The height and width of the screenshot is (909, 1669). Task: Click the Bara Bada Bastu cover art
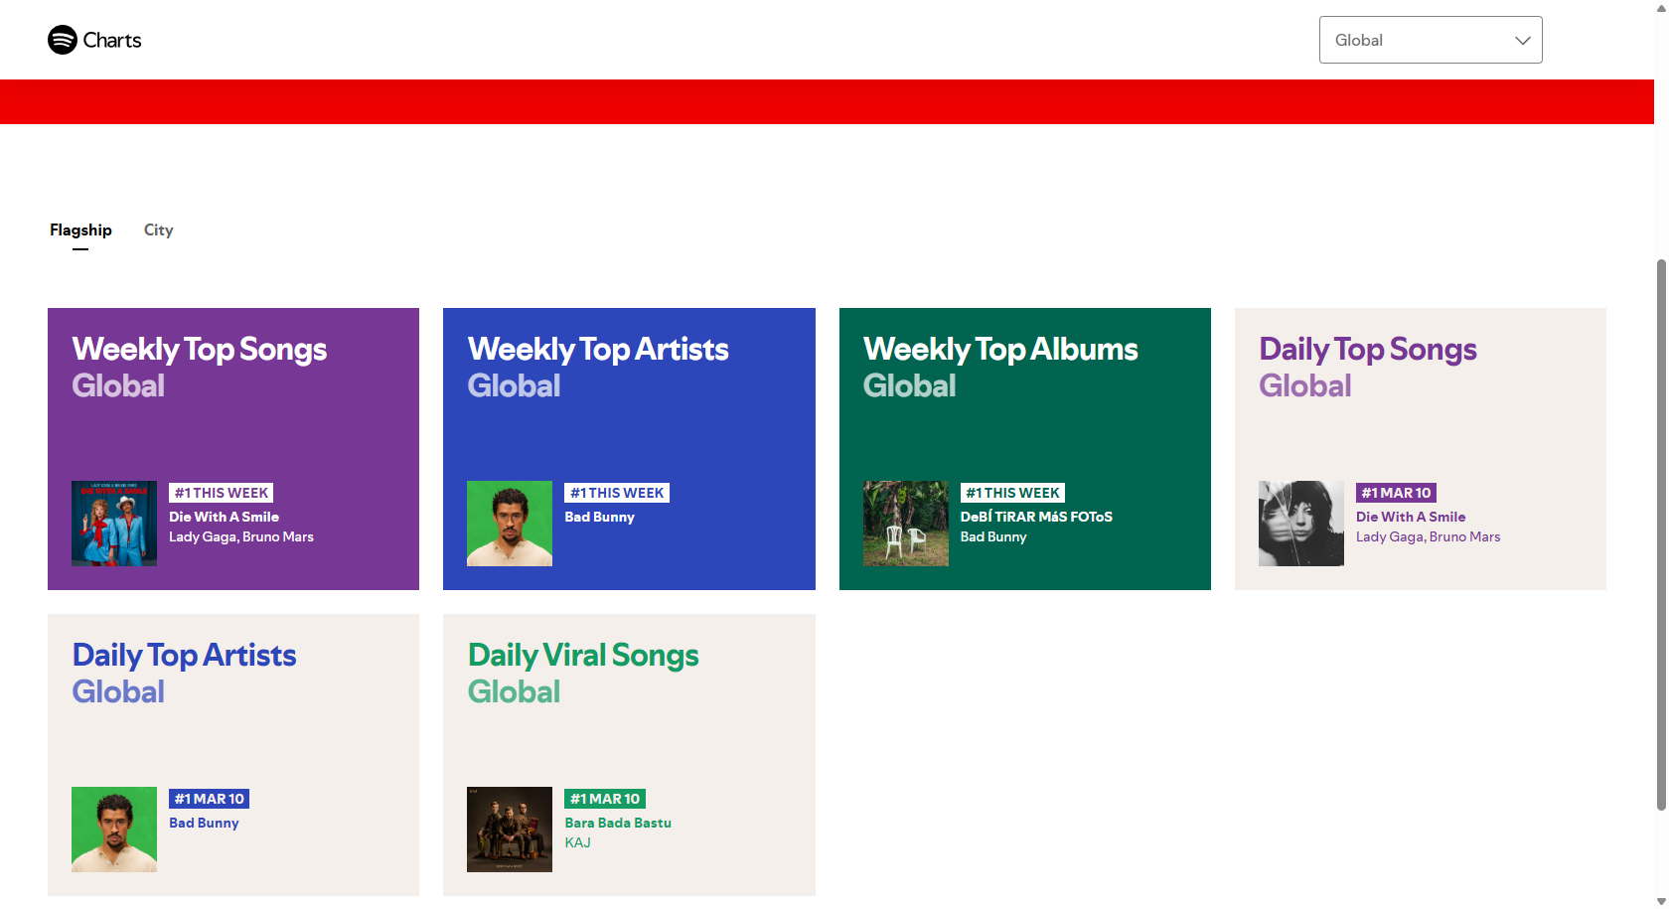(x=510, y=830)
